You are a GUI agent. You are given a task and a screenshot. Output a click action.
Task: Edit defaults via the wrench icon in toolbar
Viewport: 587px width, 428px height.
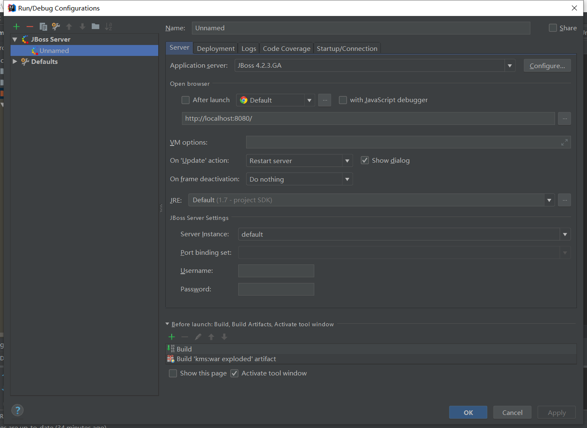(56, 26)
